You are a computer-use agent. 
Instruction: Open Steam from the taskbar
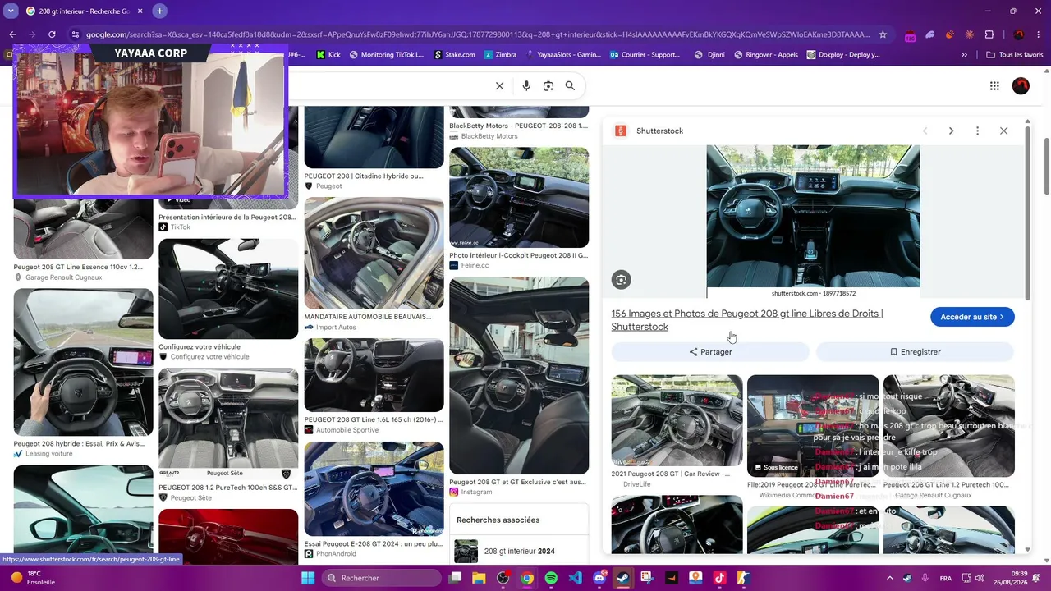pyautogui.click(x=623, y=578)
